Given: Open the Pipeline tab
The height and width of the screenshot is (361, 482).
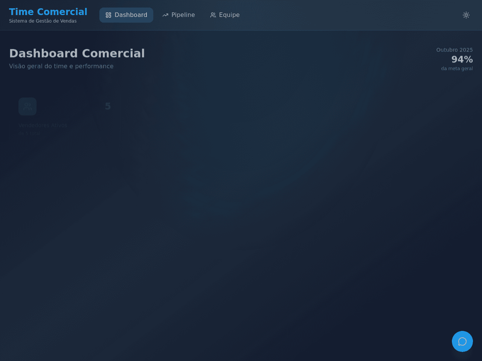Looking at the screenshot, I should (178, 15).
